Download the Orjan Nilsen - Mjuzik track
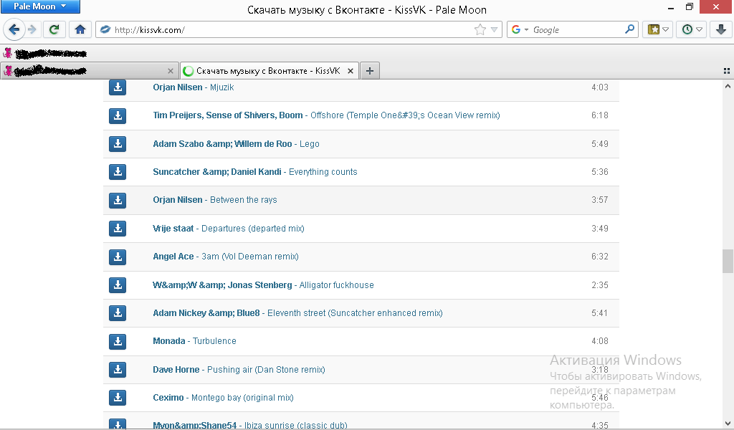 [118, 87]
